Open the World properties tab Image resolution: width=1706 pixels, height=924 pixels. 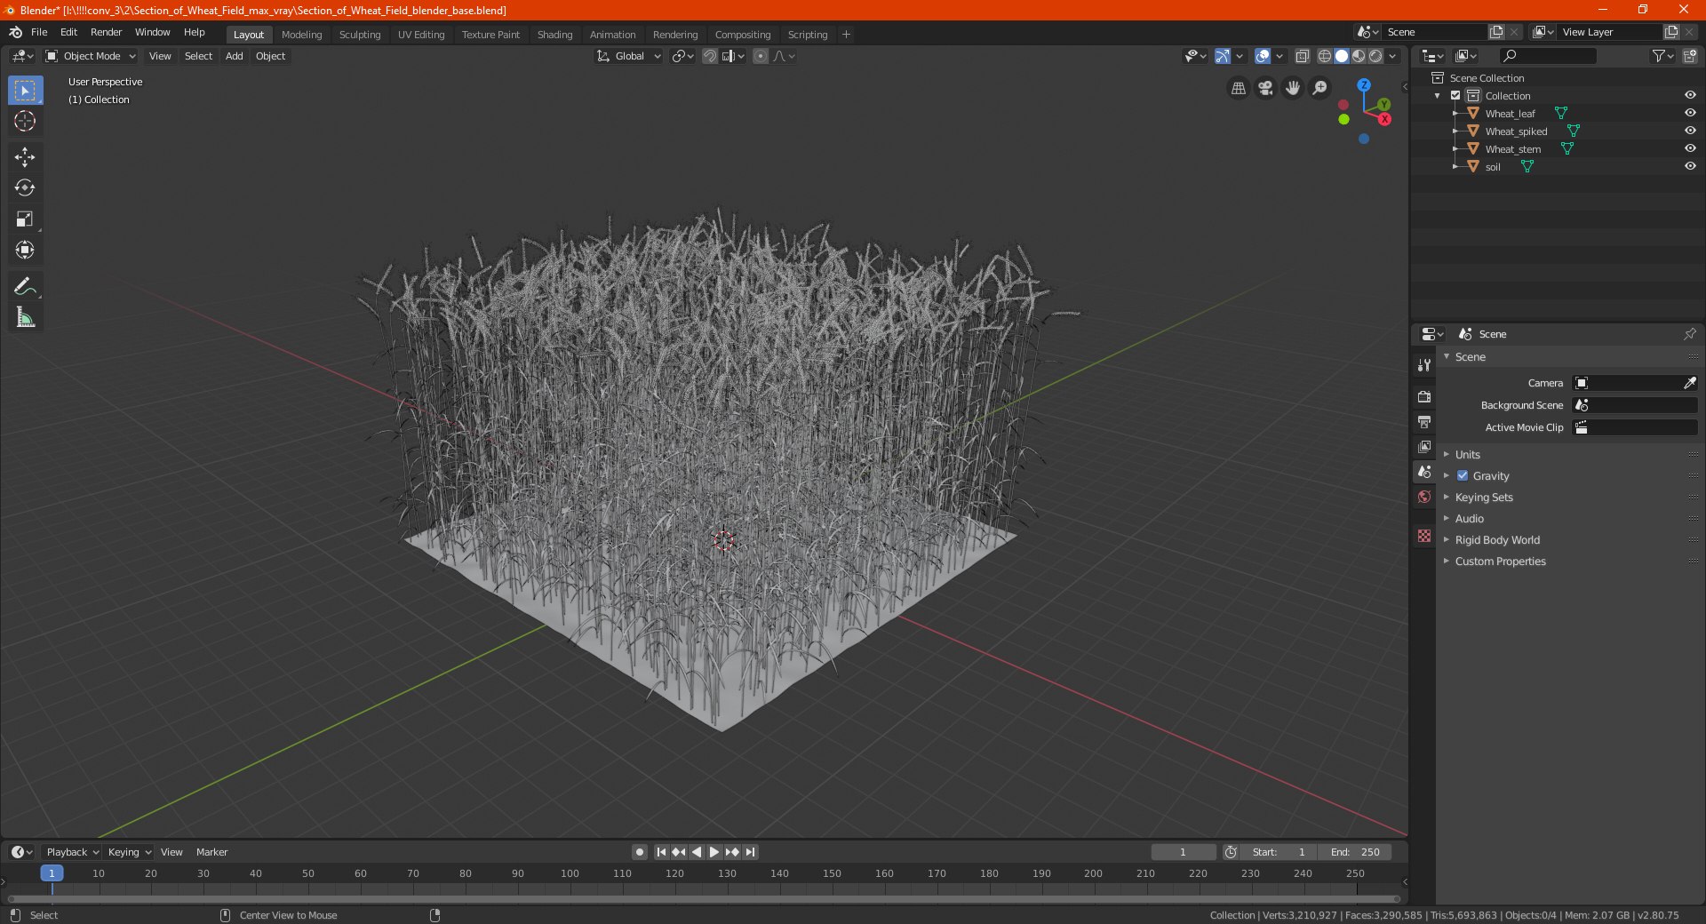click(1424, 497)
